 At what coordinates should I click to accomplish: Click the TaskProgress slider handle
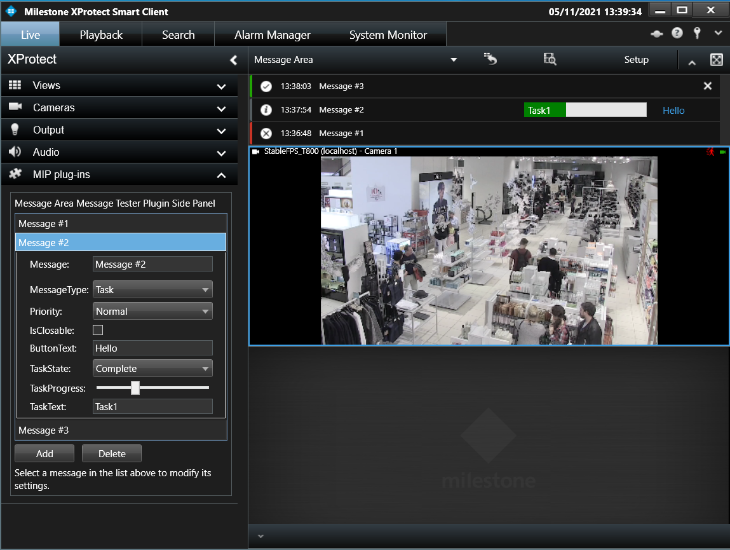135,387
